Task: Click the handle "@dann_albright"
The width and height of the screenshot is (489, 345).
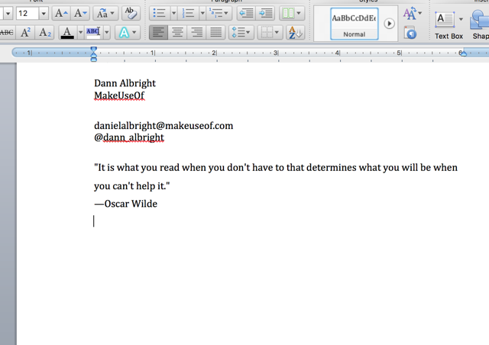Action: 129,137
